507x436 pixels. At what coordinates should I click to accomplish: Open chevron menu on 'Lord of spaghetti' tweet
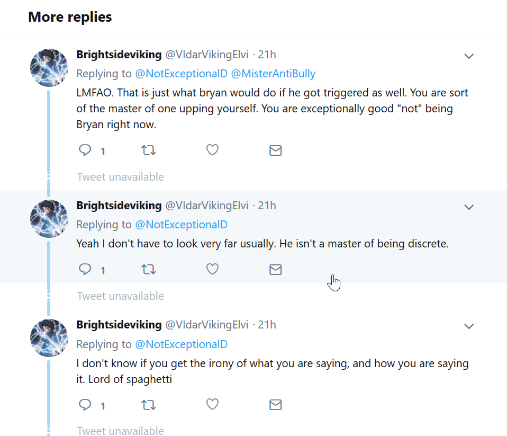coord(469,326)
